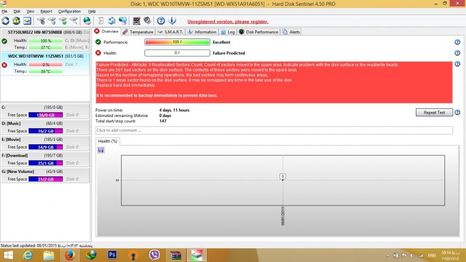This screenshot has width=466, height=262.
Task: Open Firefox from the taskbar
Action: click(70, 255)
